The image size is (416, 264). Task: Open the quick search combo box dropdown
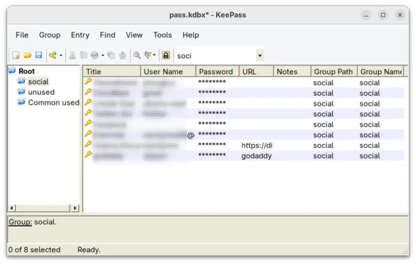tap(259, 55)
